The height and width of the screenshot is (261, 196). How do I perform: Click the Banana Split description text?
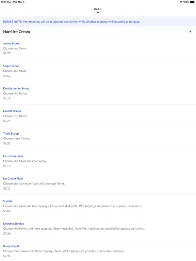click(64, 251)
